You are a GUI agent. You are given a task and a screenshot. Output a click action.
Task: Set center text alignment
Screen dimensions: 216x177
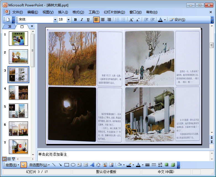coord(103,20)
